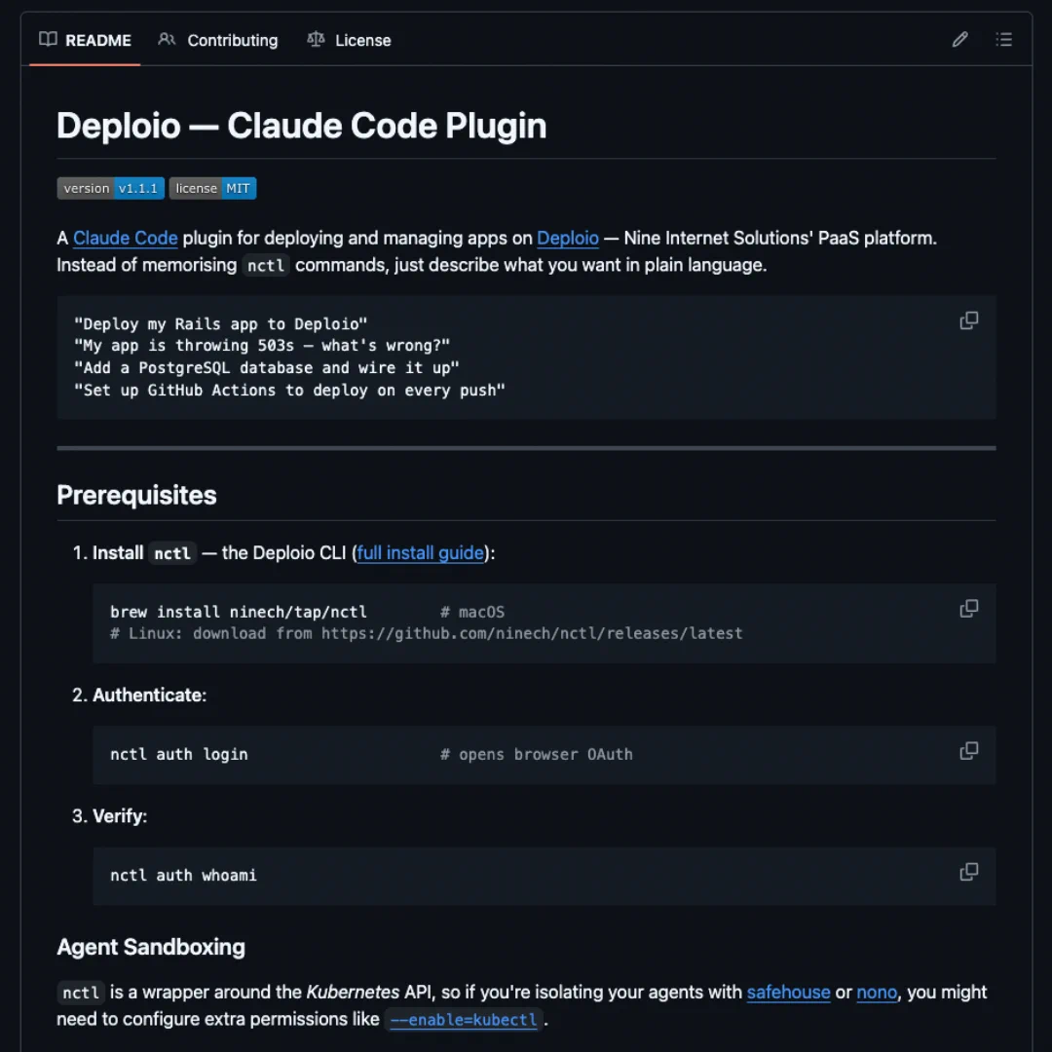Switch to the License tab

click(x=348, y=40)
